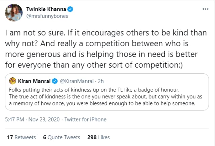Click the 17 retweet count number
Image resolution: width=215 pixels, height=146 pixels.
[x=10, y=137]
